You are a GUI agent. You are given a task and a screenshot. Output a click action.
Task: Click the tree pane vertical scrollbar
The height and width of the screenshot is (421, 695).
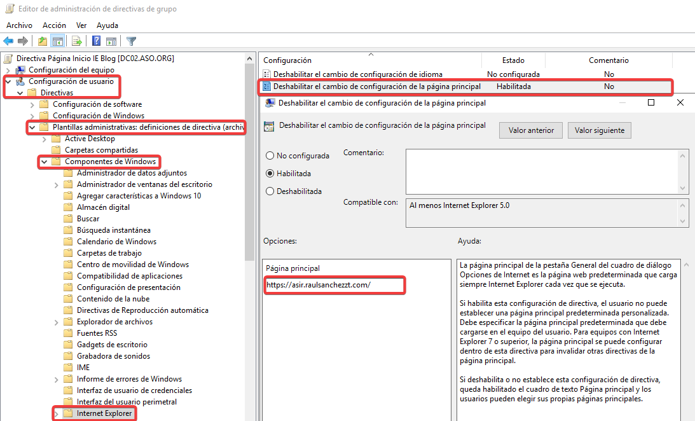click(x=250, y=191)
